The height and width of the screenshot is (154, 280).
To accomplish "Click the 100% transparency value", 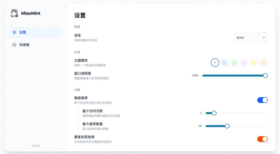I will (195, 76).
